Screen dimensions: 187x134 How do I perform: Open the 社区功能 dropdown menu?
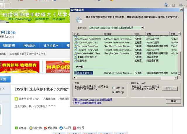pyautogui.click(x=51, y=45)
